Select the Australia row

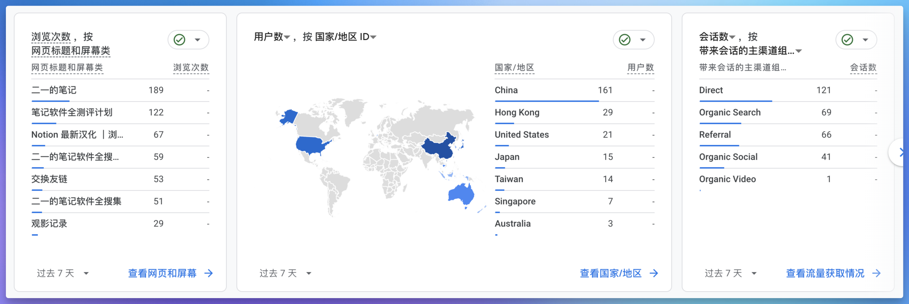[574, 223]
